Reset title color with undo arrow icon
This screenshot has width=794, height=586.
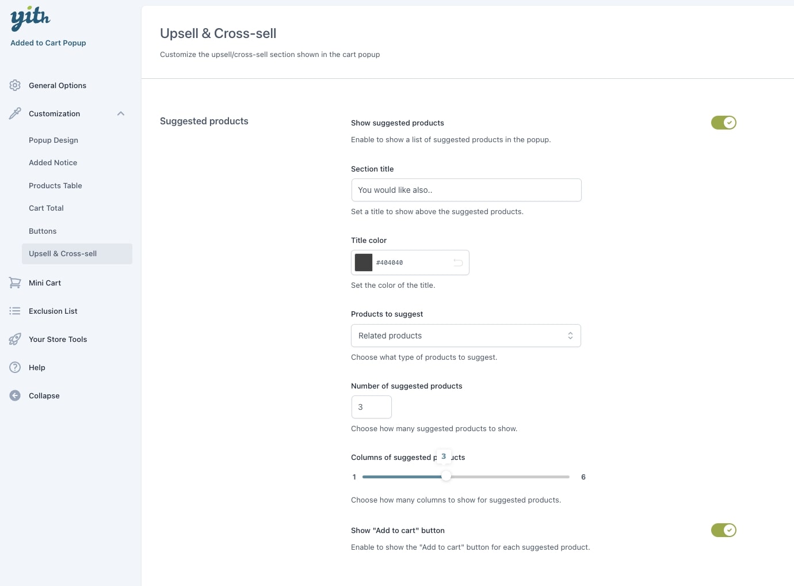pos(458,262)
